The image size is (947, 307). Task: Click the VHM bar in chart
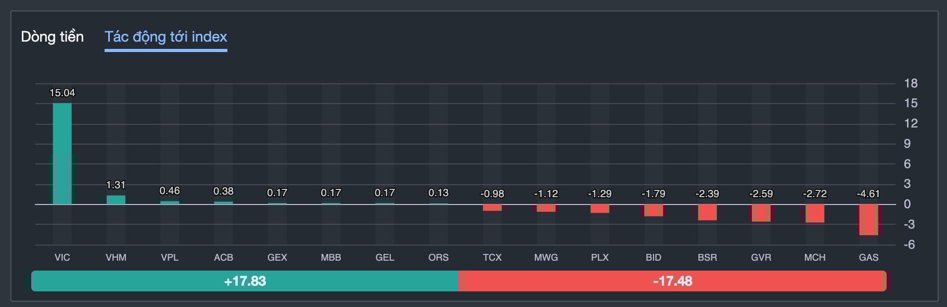click(x=116, y=200)
